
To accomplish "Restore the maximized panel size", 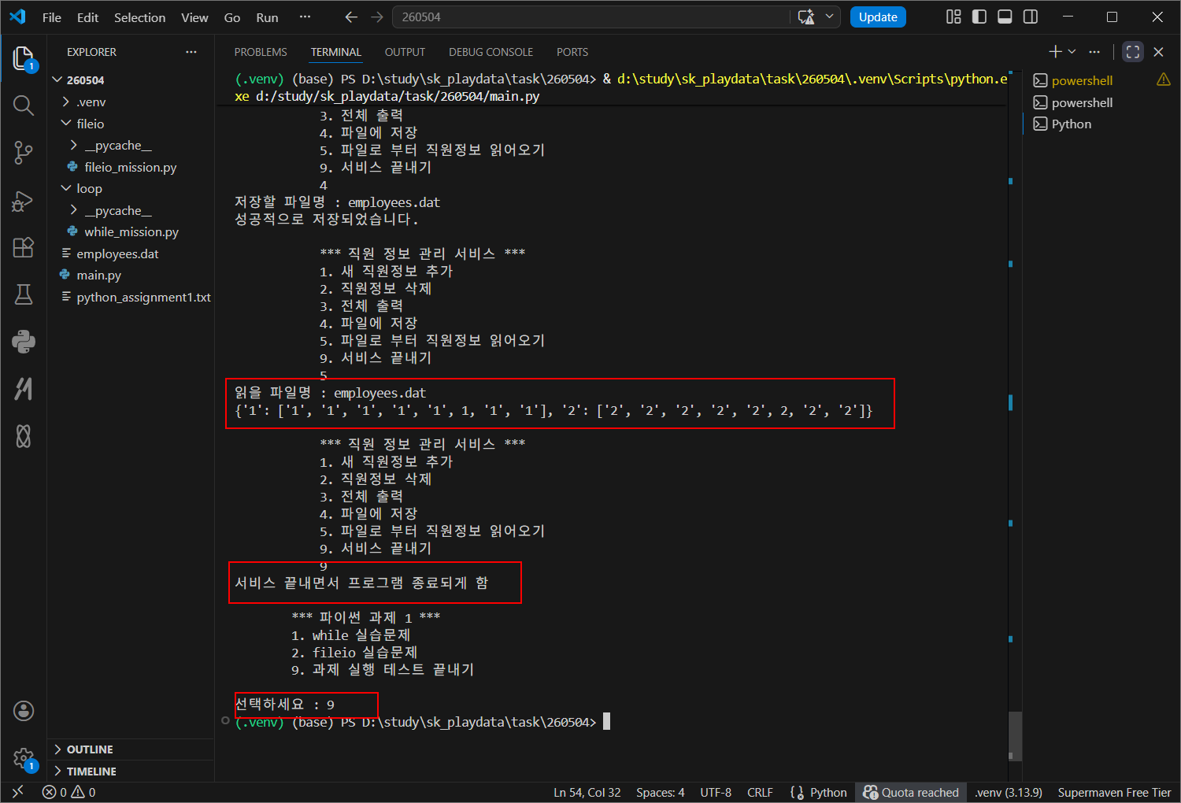I will click(1133, 52).
